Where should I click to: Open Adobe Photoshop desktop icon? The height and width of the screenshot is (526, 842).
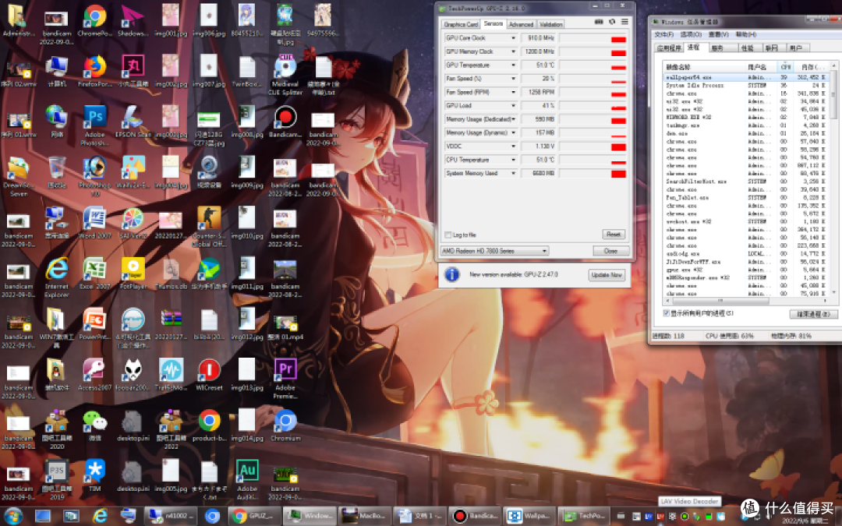coord(95,125)
